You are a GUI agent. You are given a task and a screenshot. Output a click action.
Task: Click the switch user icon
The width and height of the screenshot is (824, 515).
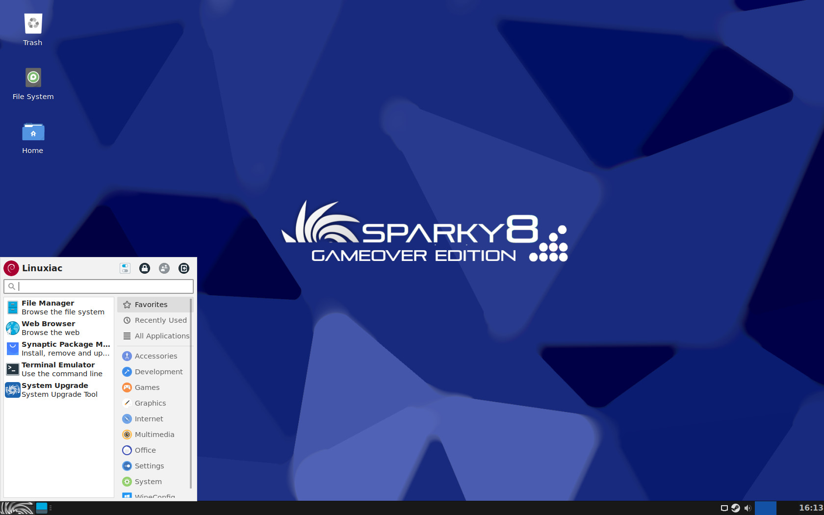[x=164, y=268]
